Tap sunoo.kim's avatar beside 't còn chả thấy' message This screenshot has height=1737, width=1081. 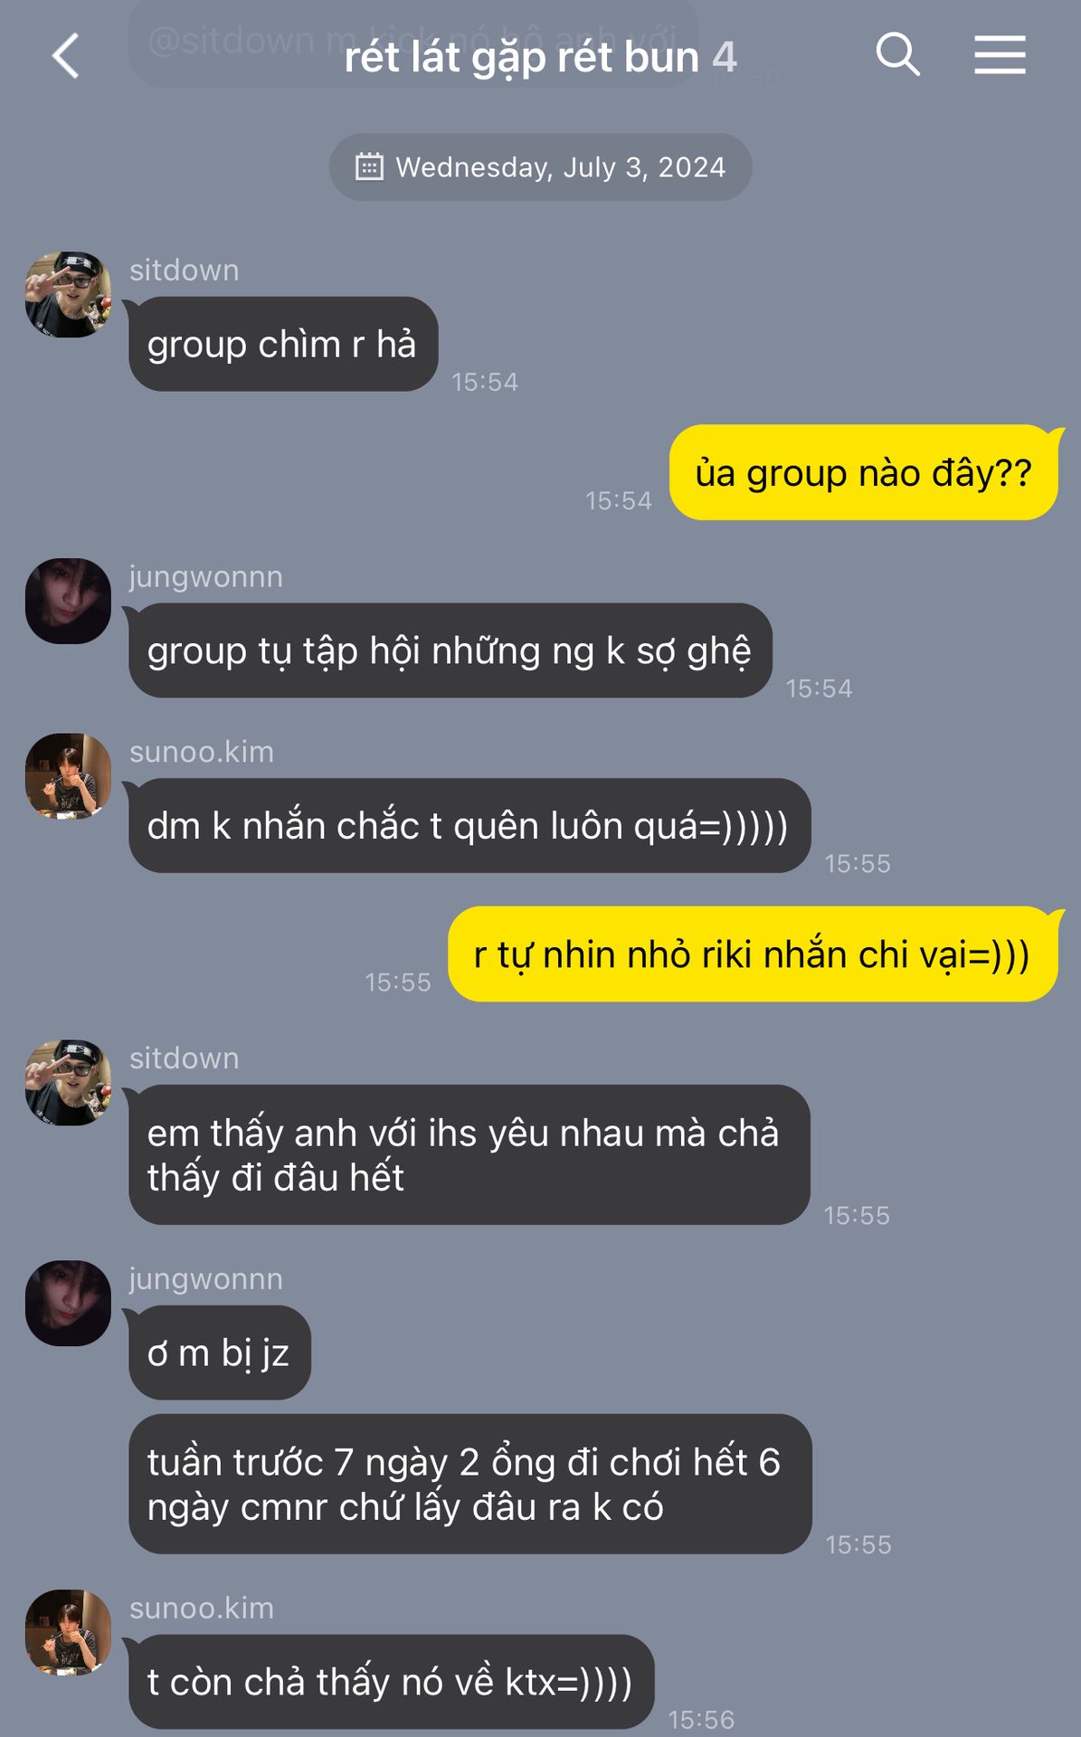point(68,1633)
